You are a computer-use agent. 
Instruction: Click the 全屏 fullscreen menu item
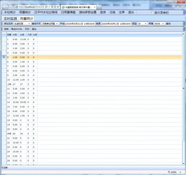tap(122, 12)
